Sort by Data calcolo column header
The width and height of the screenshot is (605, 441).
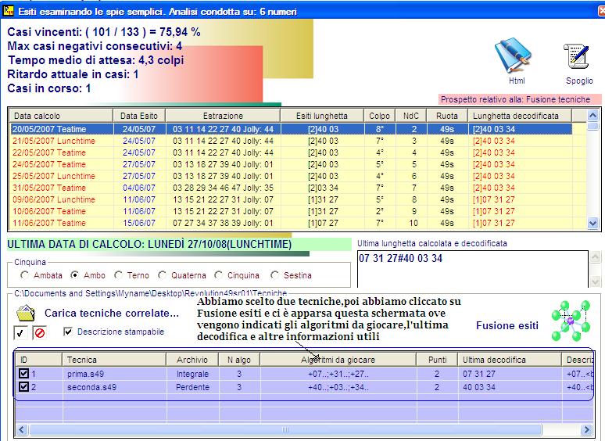60,116
